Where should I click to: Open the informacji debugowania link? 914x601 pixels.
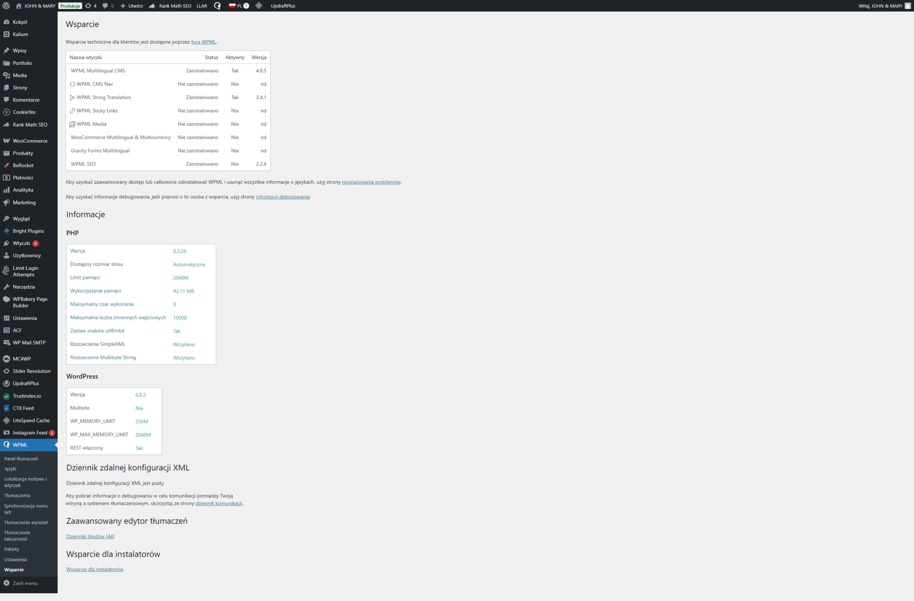(x=282, y=197)
